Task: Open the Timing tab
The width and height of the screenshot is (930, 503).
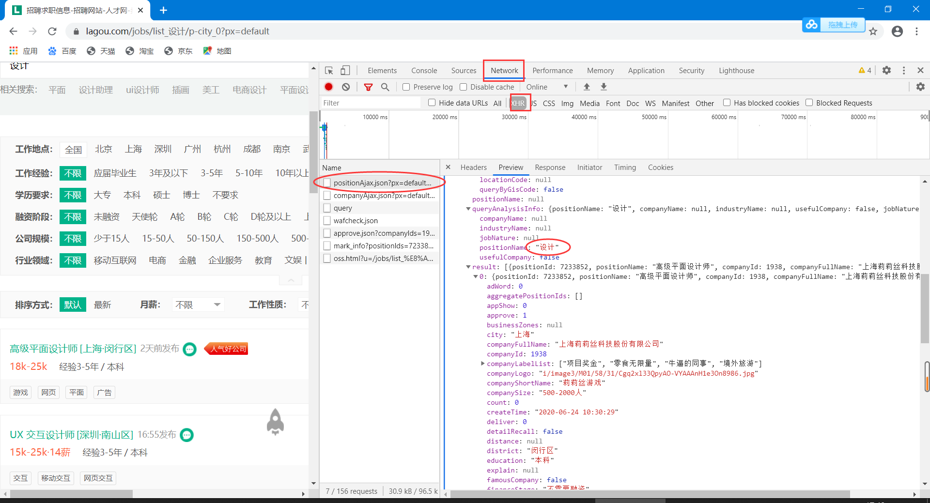Action: (x=625, y=168)
